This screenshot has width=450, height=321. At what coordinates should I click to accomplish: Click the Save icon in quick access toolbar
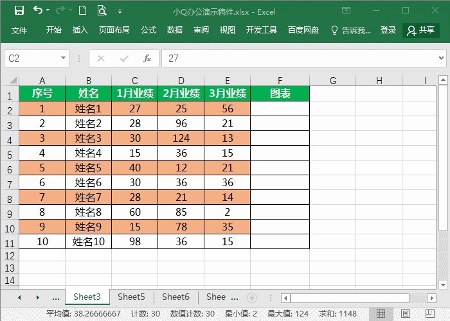tap(19, 11)
